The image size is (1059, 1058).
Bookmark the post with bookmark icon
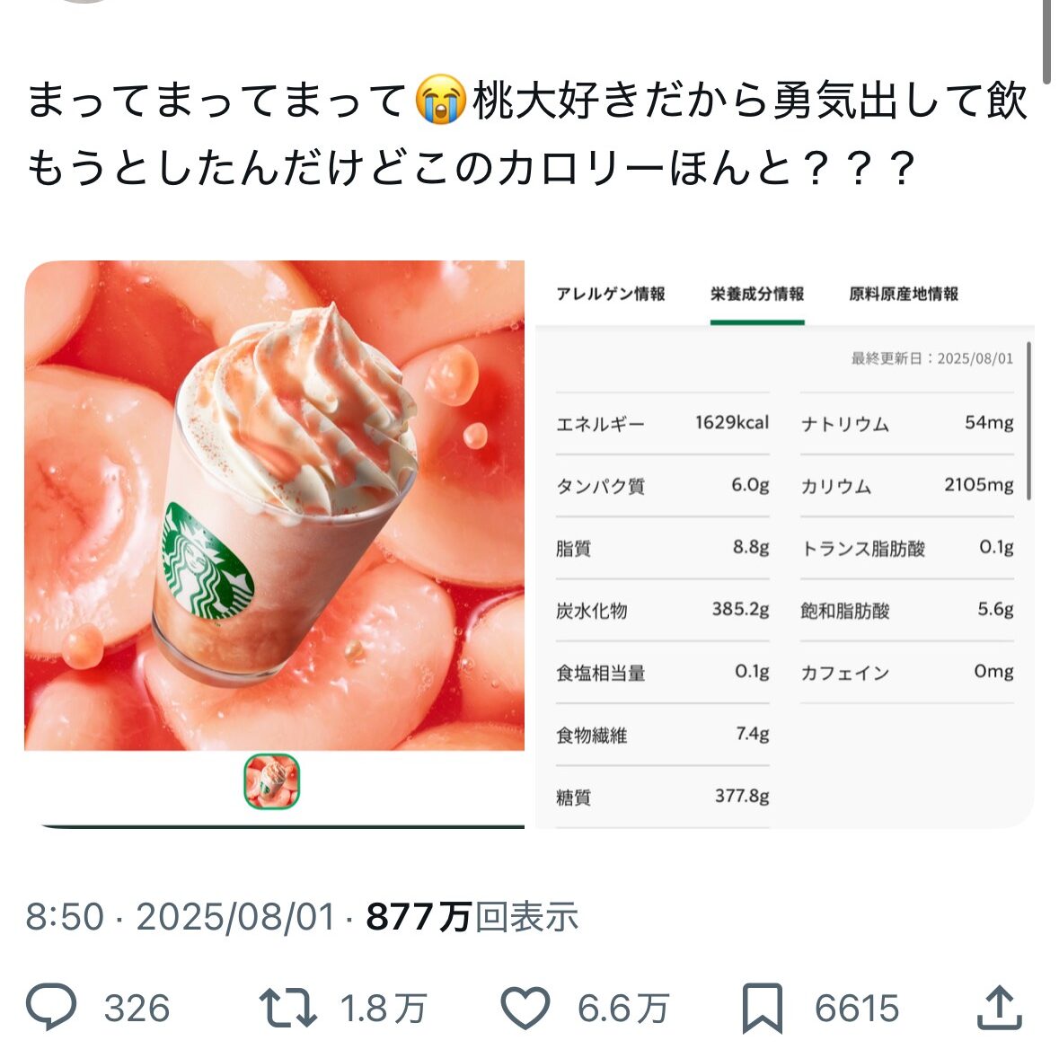[x=763, y=1009]
